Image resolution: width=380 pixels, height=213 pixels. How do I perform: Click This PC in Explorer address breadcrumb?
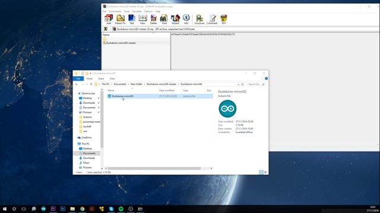tap(106, 84)
